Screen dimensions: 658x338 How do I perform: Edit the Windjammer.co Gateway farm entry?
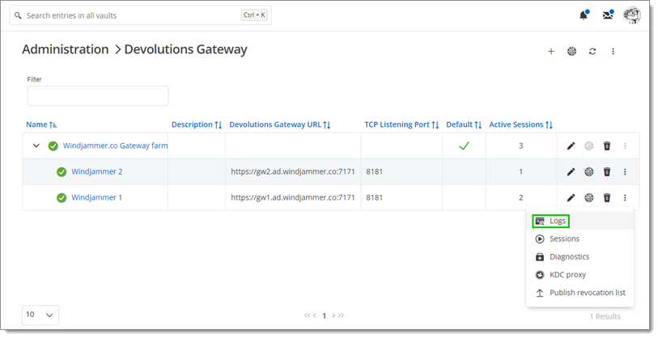click(x=571, y=146)
